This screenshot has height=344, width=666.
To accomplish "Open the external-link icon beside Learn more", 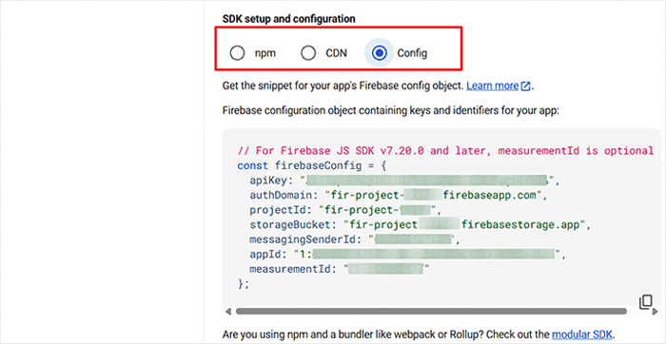I will pyautogui.click(x=525, y=86).
